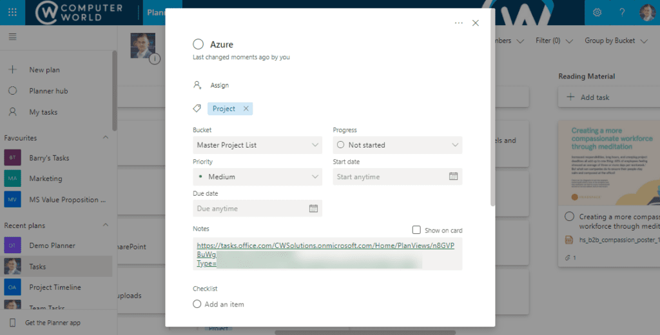Open the Group by Bucket dropdown
Image resolution: width=660 pixels, height=335 pixels.
tap(616, 41)
